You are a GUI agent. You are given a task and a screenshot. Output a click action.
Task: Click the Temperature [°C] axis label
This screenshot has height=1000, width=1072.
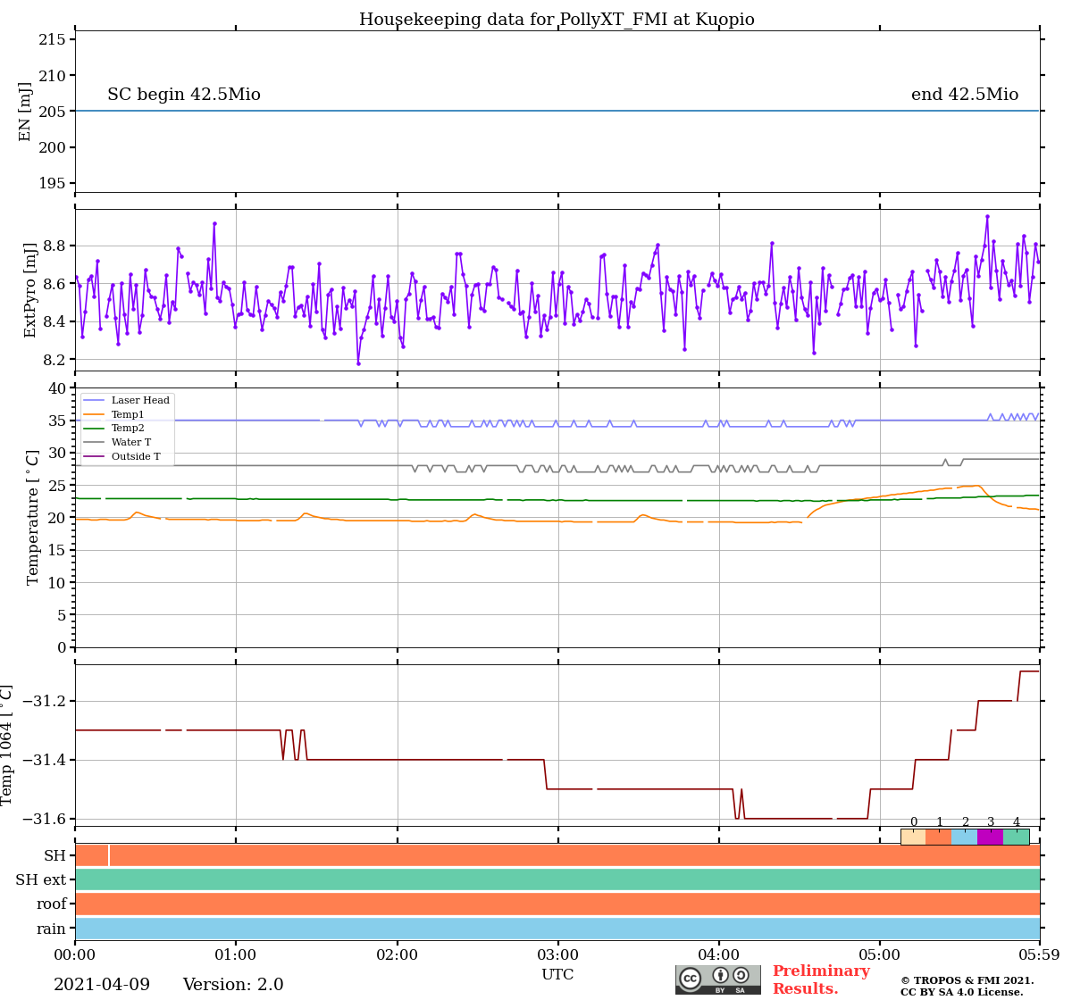33,517
